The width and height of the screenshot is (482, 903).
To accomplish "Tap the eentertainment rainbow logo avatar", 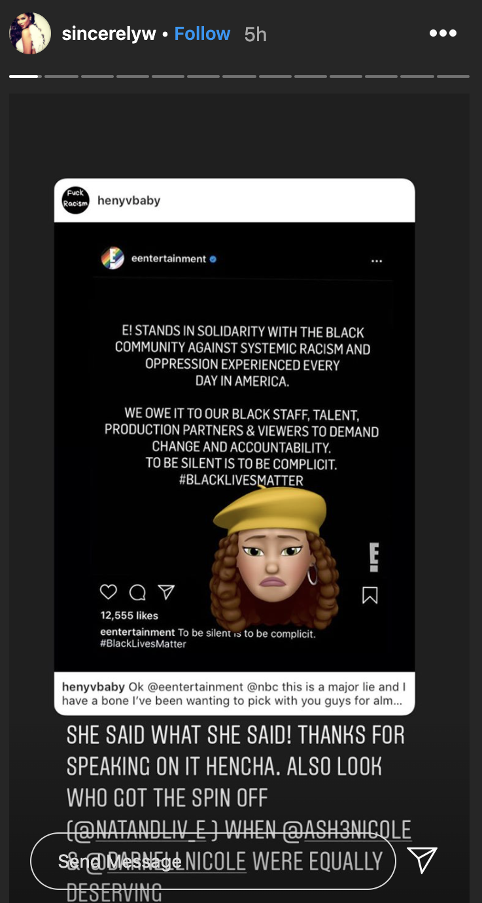I will tap(112, 259).
